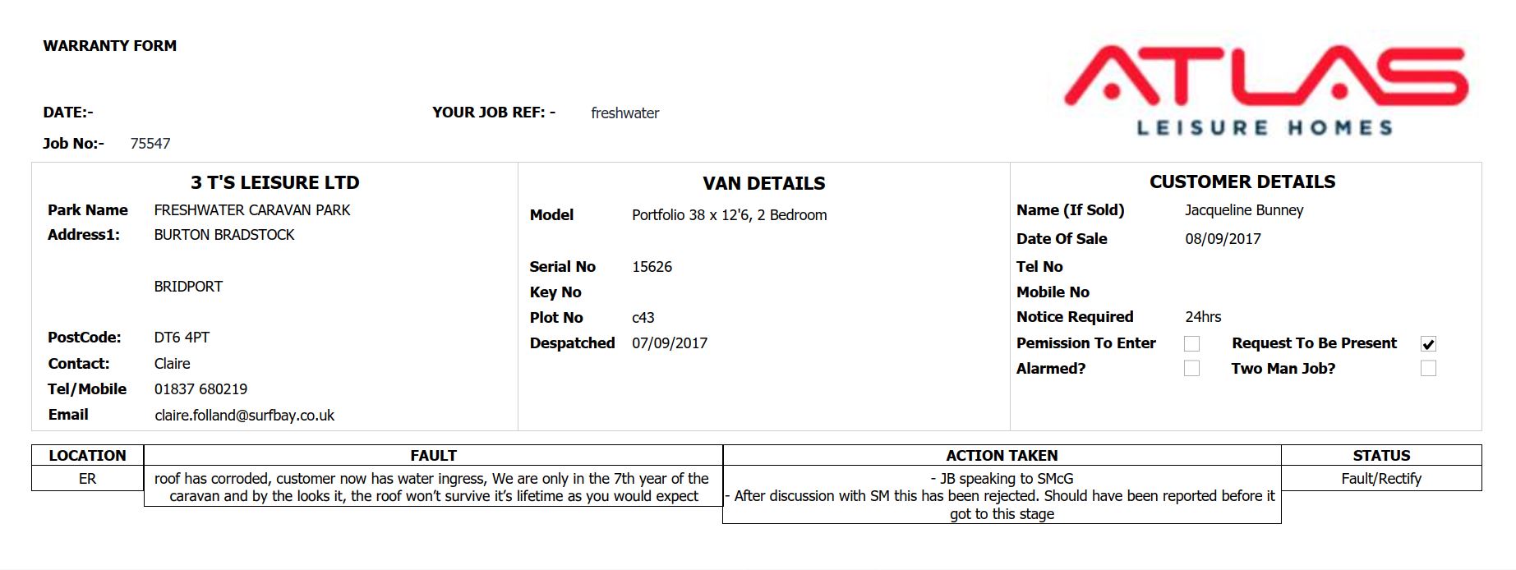This screenshot has height=570, width=1516.
Task: Click the ER location cell
Action: coord(87,479)
